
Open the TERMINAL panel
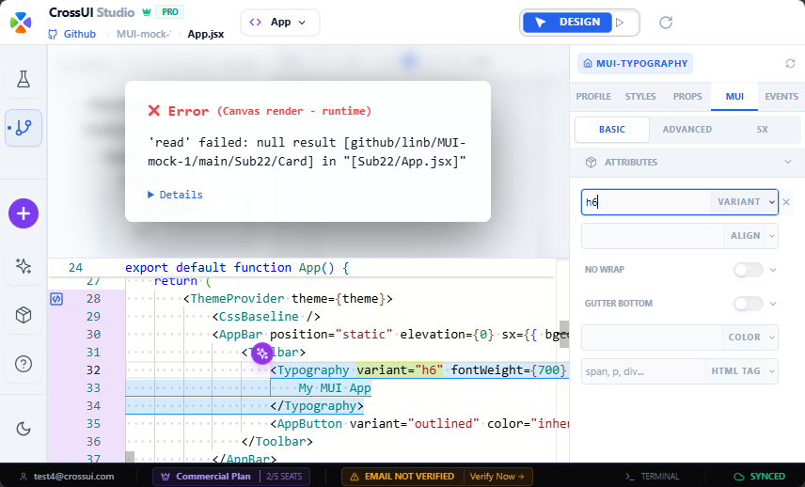[x=652, y=477]
